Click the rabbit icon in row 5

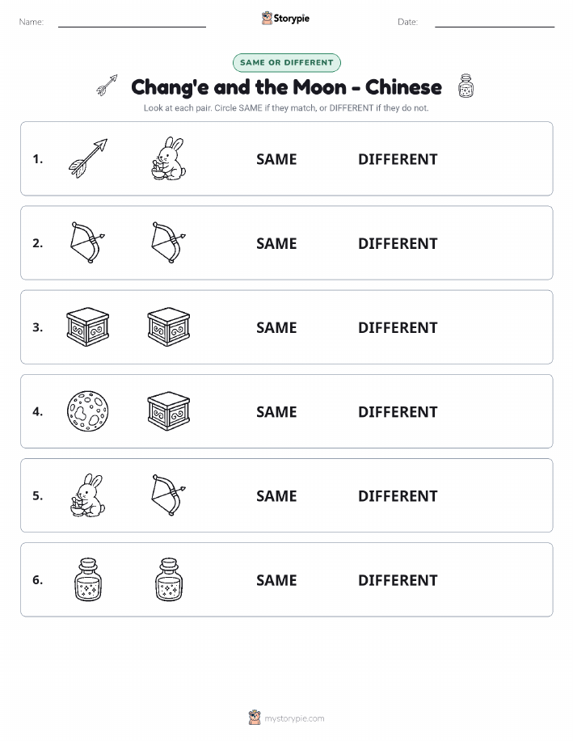(88, 495)
